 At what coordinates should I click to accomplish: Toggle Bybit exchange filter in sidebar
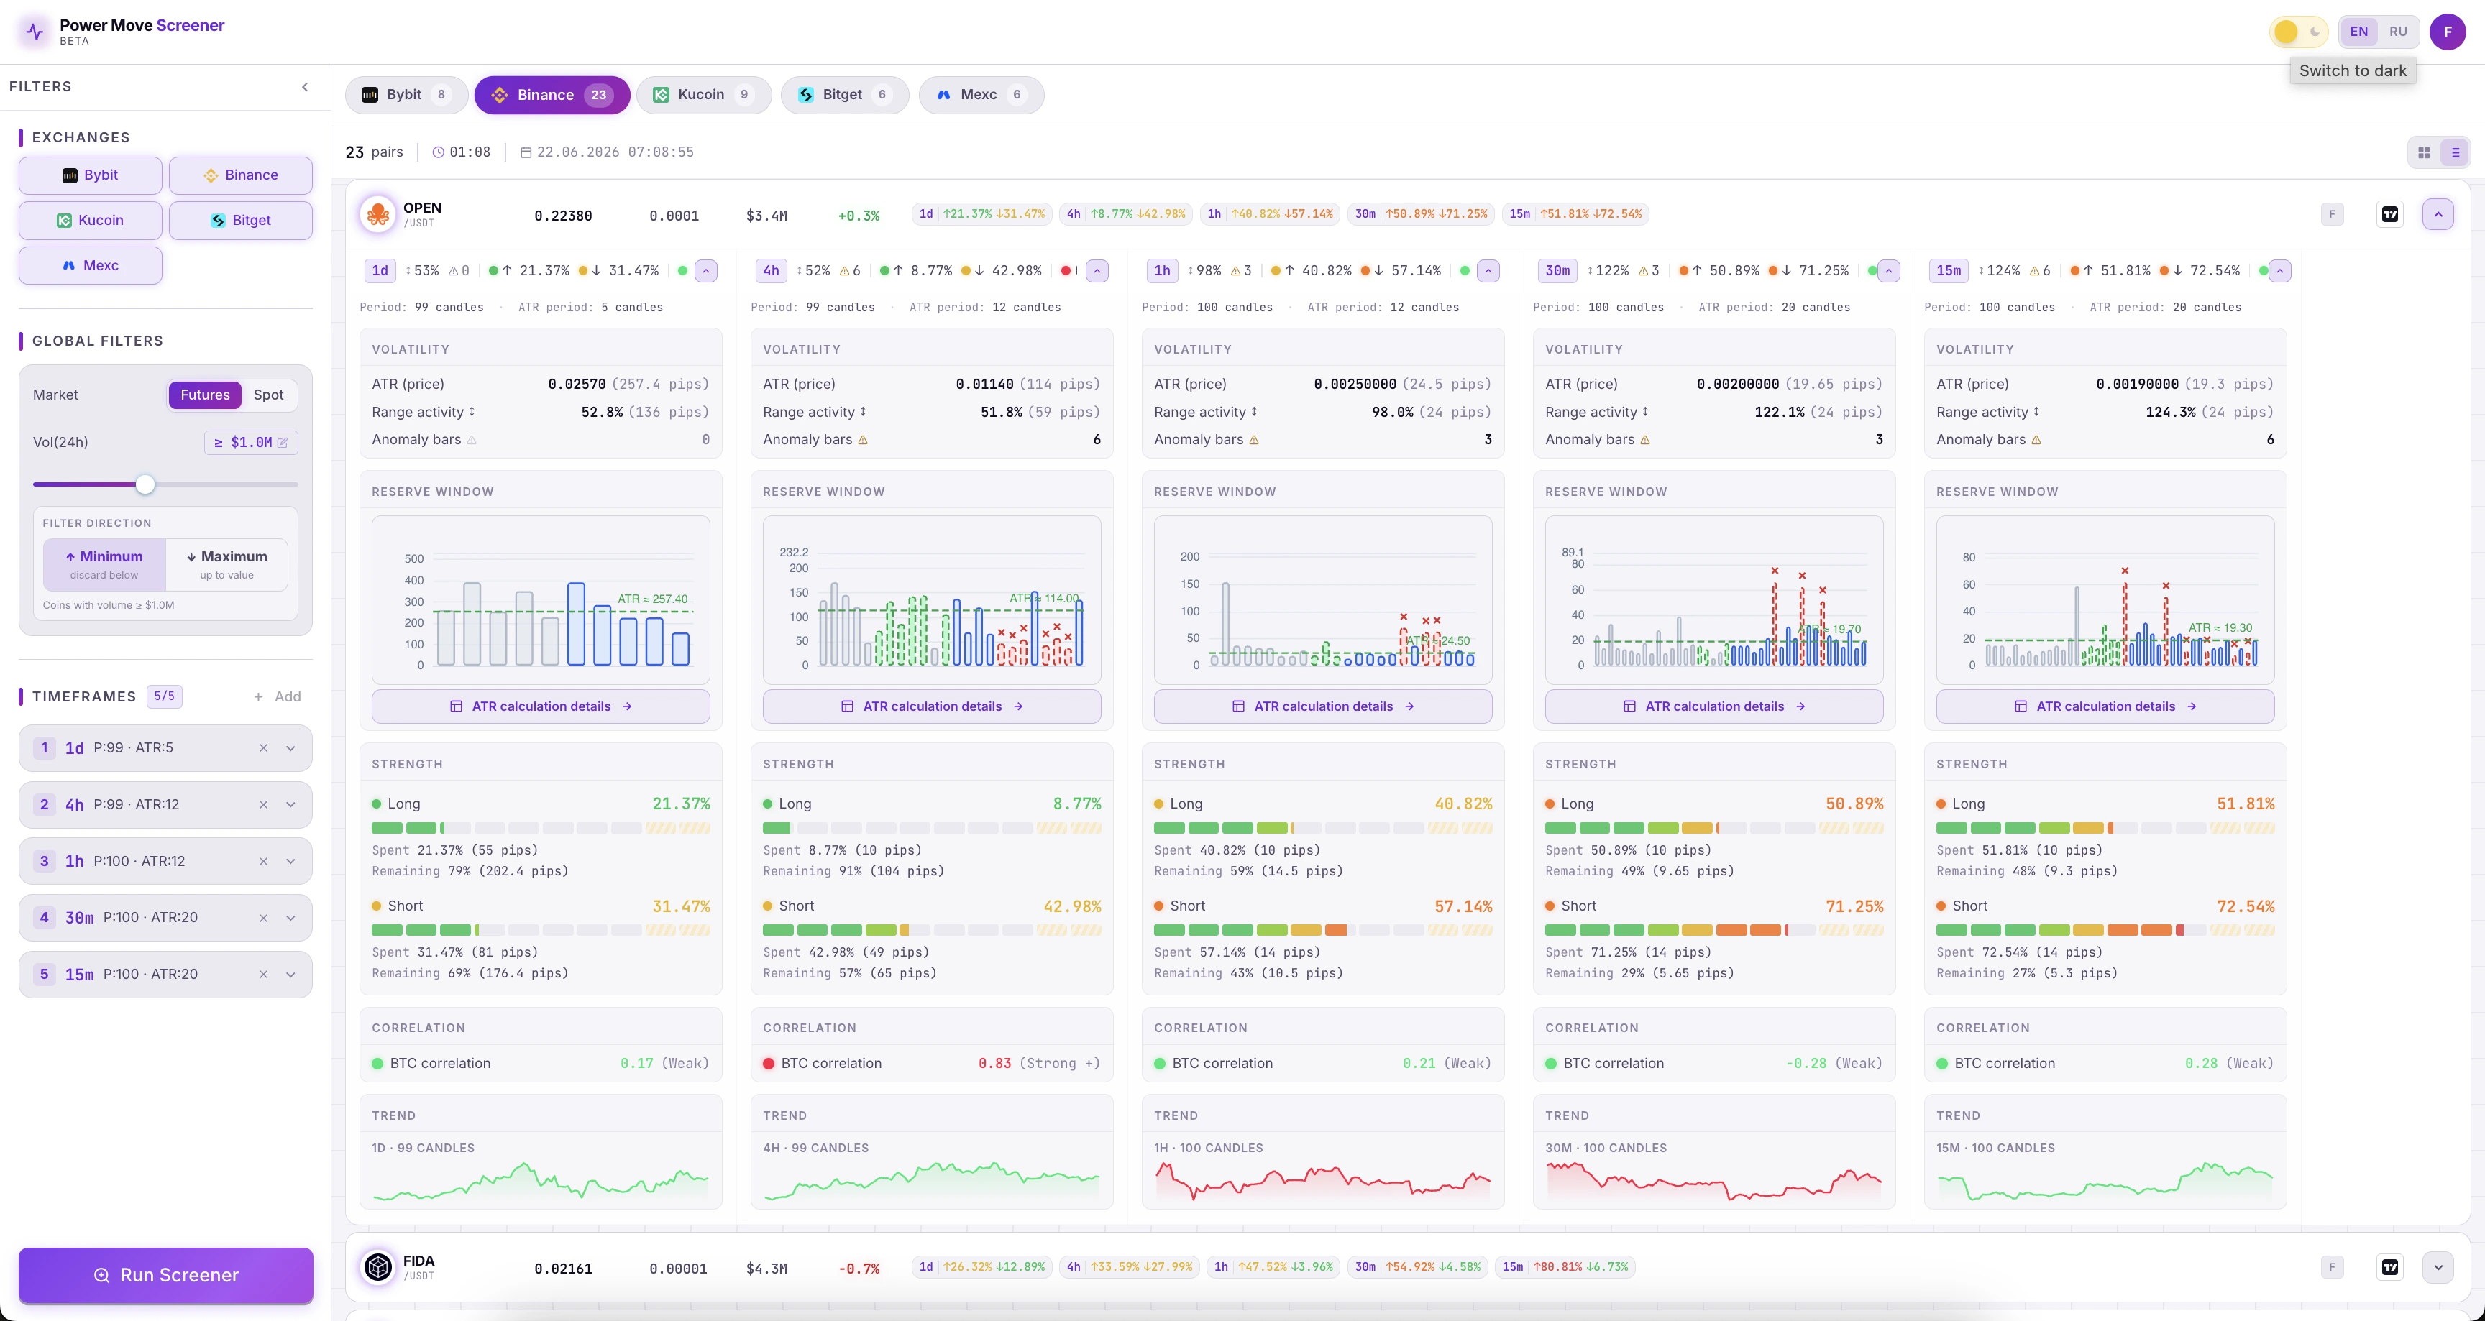coord(91,175)
